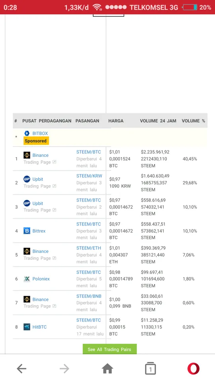Image resolution: width=215 pixels, height=383 pixels.
Task: Select the $2.235.961,92 volume value
Action: click(x=155, y=152)
